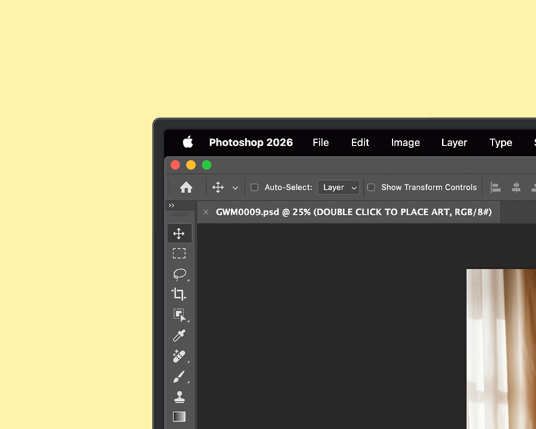Click the yellow minimize window button
536x429 pixels.
[191, 166]
